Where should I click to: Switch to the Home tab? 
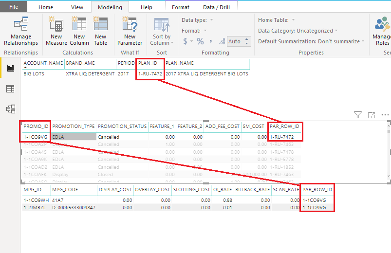[46, 7]
